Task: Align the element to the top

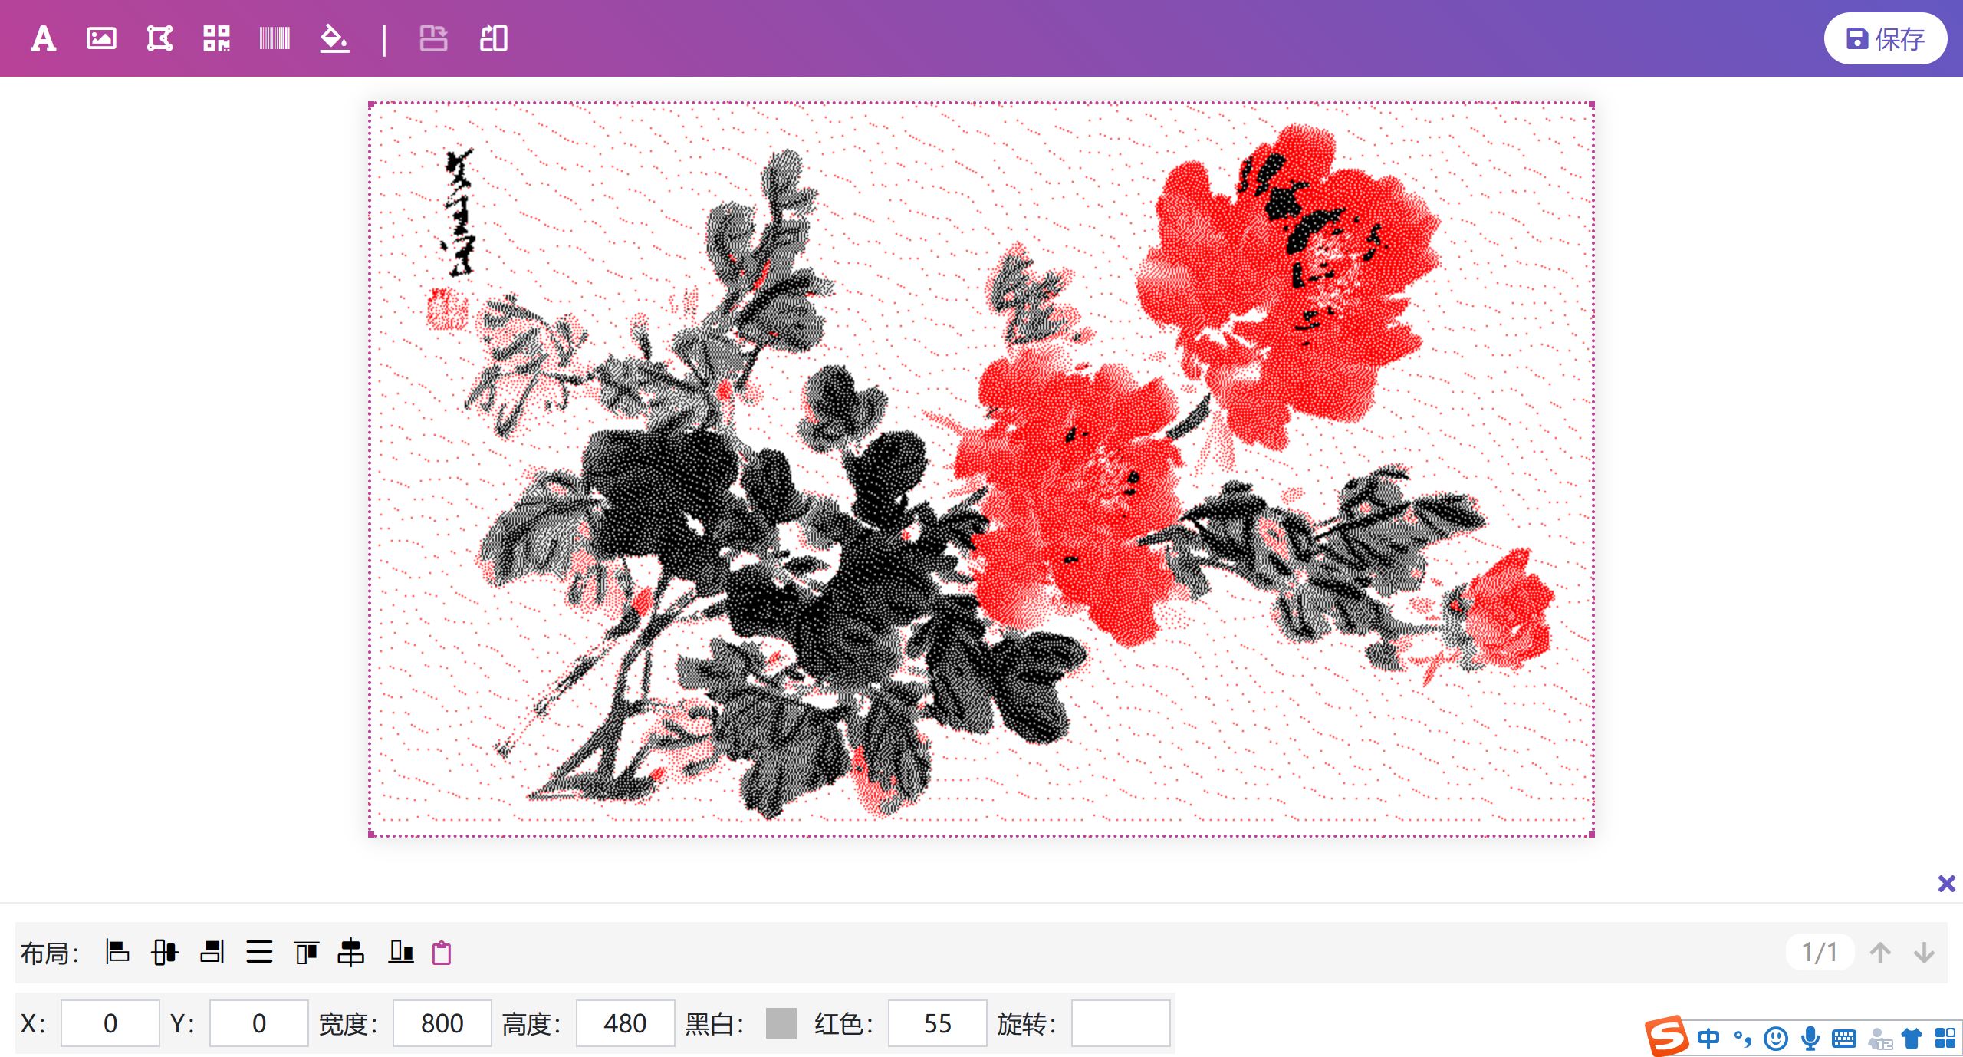Action: pyautogui.click(x=307, y=952)
